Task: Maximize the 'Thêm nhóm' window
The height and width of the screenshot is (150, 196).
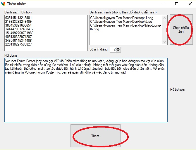Action: 177,4
